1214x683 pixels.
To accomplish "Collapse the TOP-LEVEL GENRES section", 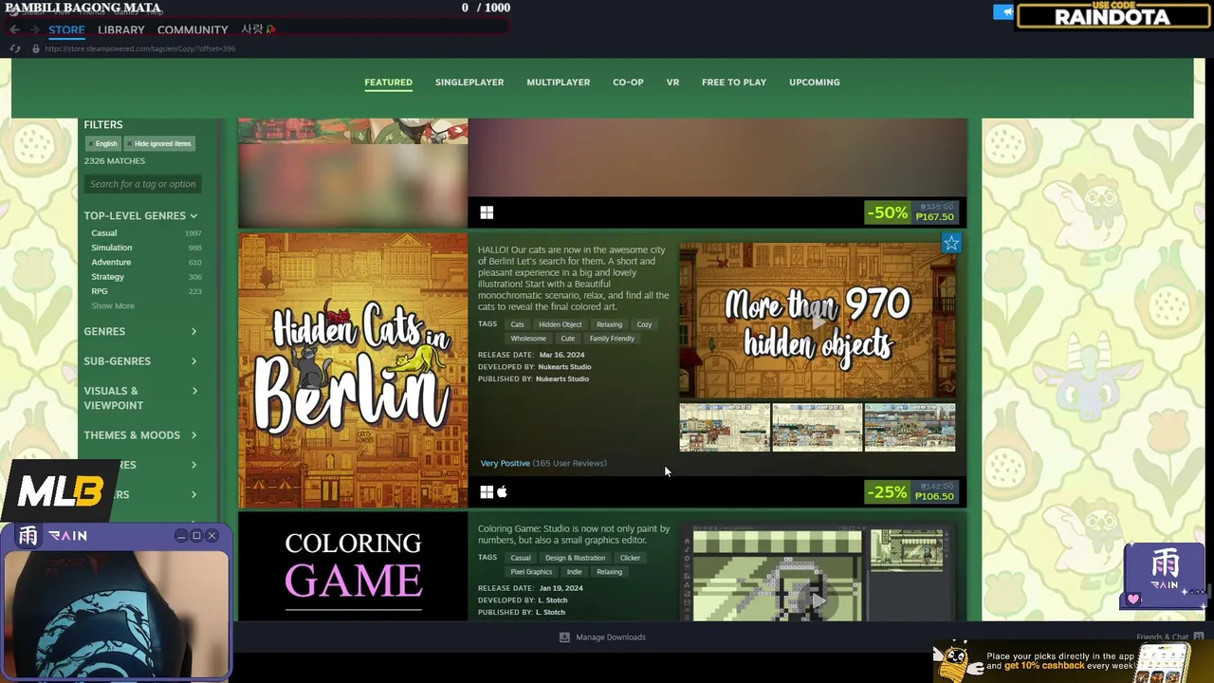I will (x=140, y=215).
